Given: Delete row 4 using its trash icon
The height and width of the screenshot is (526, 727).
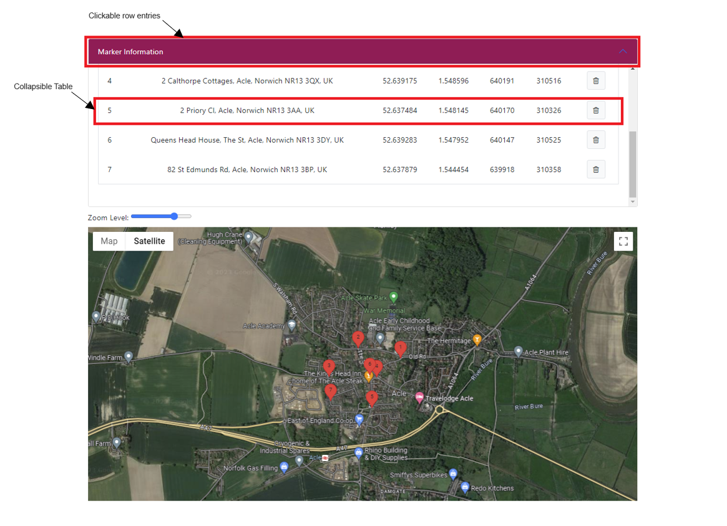Looking at the screenshot, I should coord(595,81).
